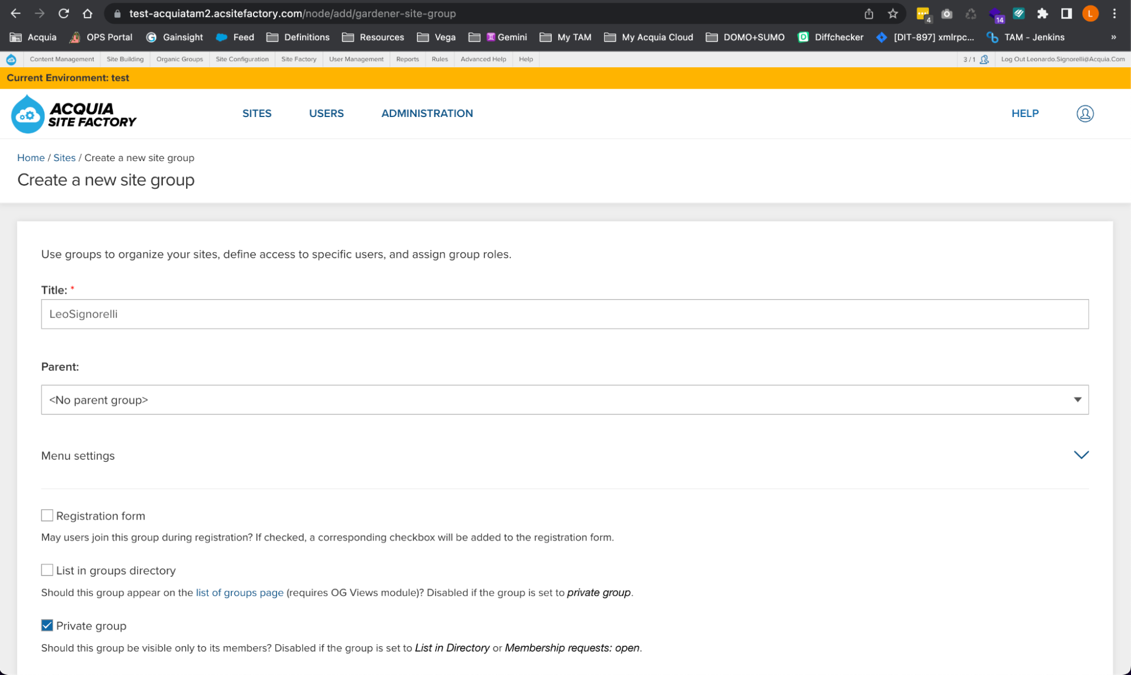Disable the Private group checkbox
The height and width of the screenshot is (675, 1131).
coord(46,625)
